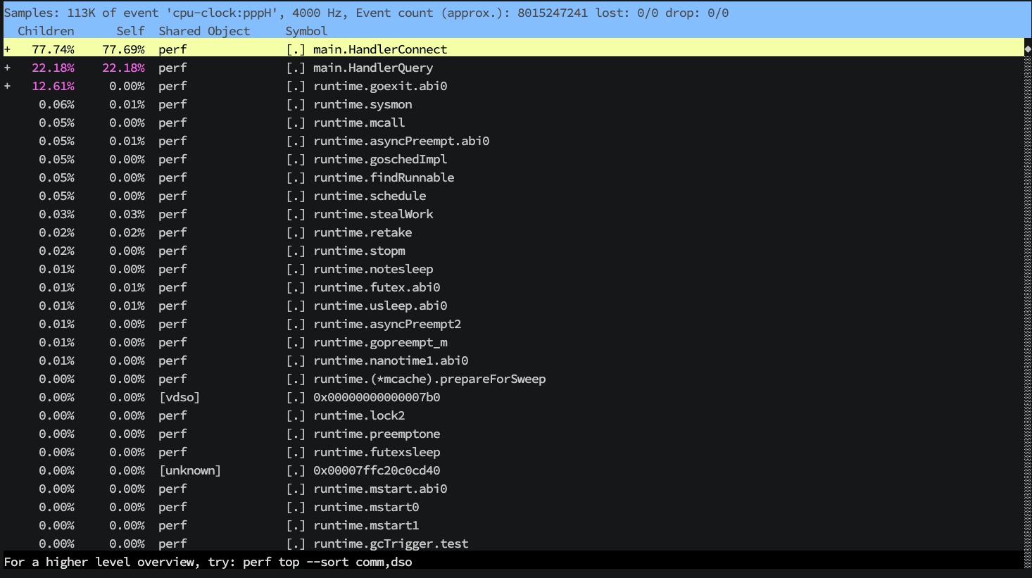This screenshot has height=578, width=1032.
Task: Select symbol runtime.gopreempt_m
Action: [380, 342]
